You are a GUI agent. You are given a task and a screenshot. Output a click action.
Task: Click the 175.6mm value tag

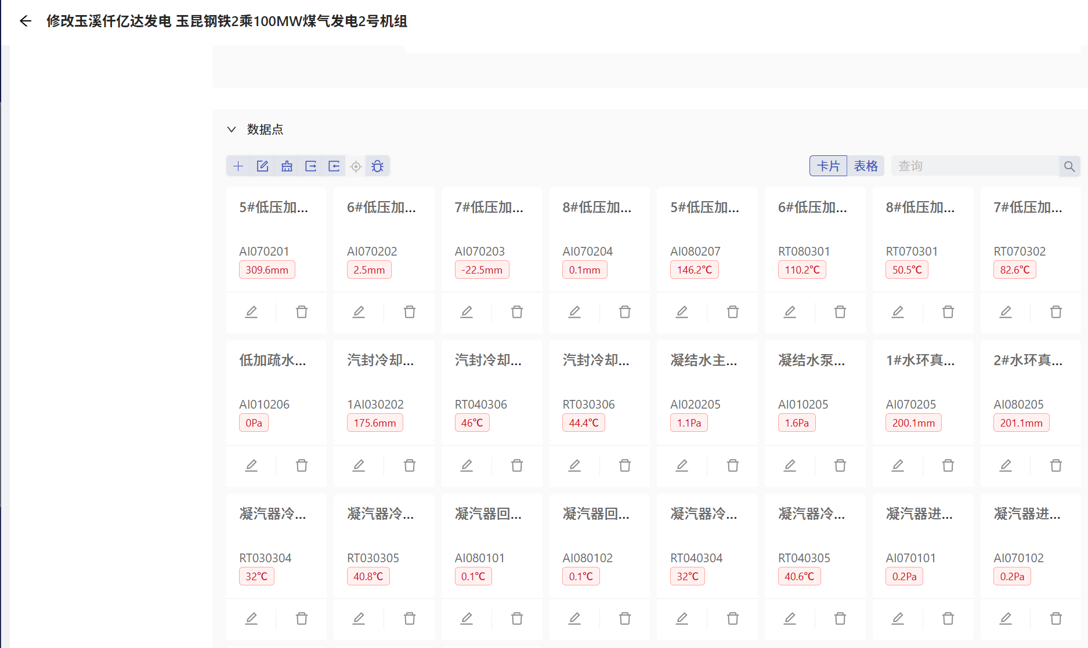tap(375, 423)
